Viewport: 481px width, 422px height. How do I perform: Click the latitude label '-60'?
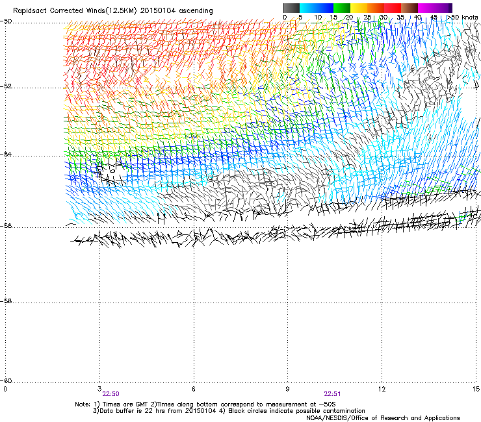point(6,380)
